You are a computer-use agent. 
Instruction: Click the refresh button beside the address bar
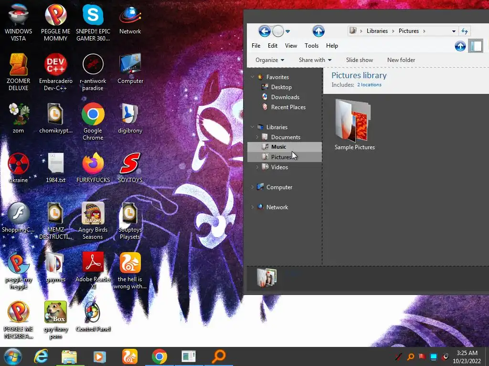465,31
